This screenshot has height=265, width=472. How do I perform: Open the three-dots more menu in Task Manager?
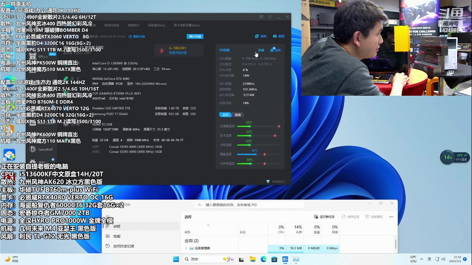(x=391, y=217)
